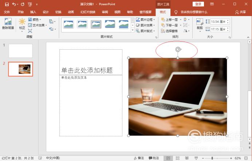252x161 pixels.
Task: Open the ribbon display options icon
Action: [212, 4]
